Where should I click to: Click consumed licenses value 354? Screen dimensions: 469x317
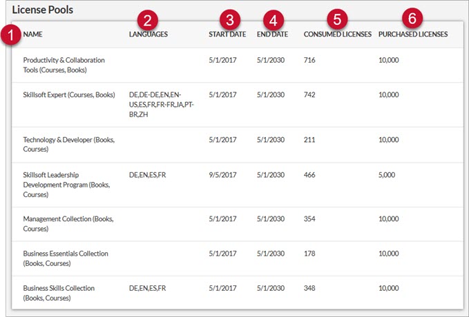click(x=309, y=218)
